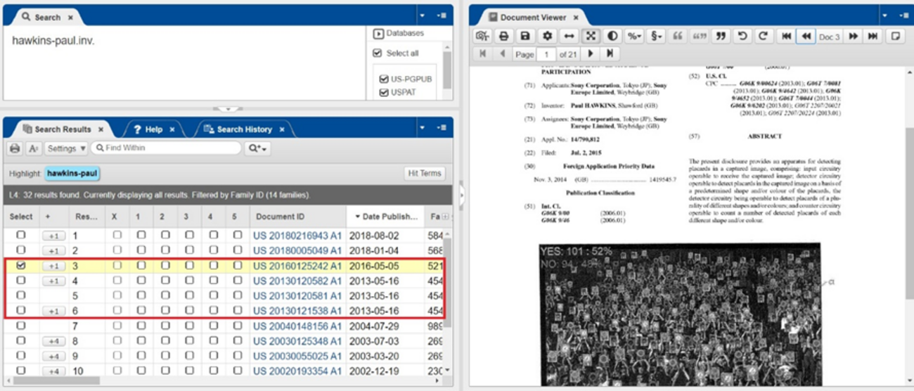The image size is (914, 391).
Task: Open the Settings dropdown in Search Results
Action: 66,148
